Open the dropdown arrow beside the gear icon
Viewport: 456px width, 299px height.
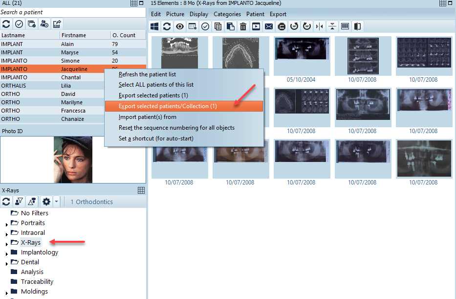point(56,202)
